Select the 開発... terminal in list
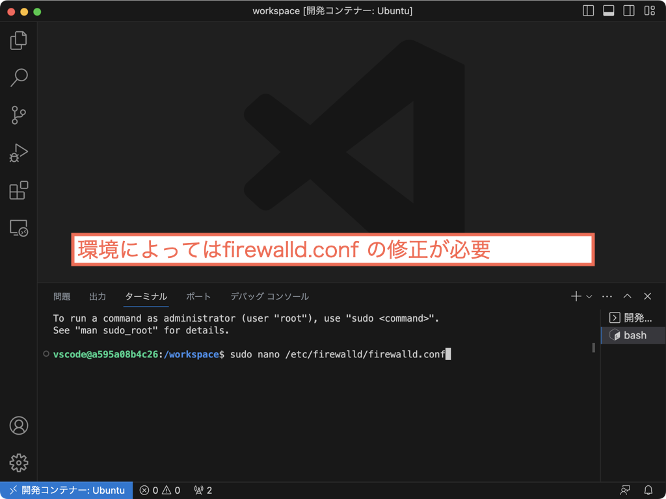 pyautogui.click(x=633, y=318)
